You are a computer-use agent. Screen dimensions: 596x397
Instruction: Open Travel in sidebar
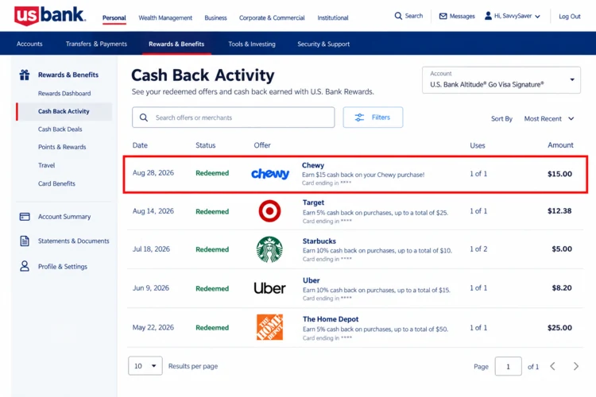pos(46,165)
